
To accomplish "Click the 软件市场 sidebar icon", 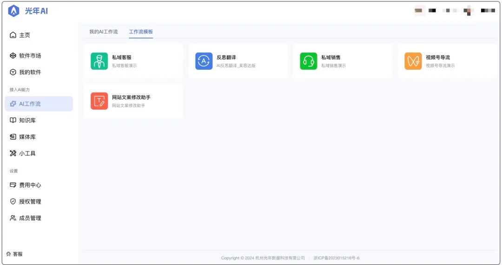I will (13, 56).
